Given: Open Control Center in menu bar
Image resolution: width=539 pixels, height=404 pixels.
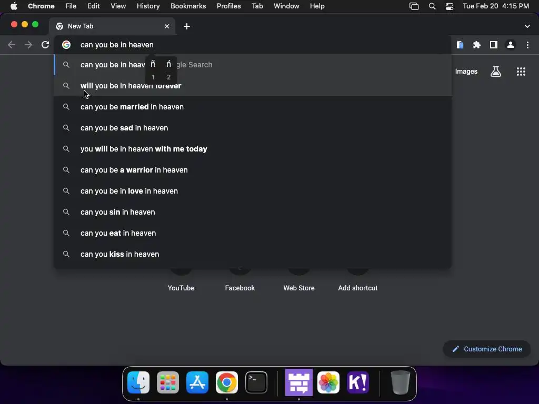Looking at the screenshot, I should (x=450, y=6).
